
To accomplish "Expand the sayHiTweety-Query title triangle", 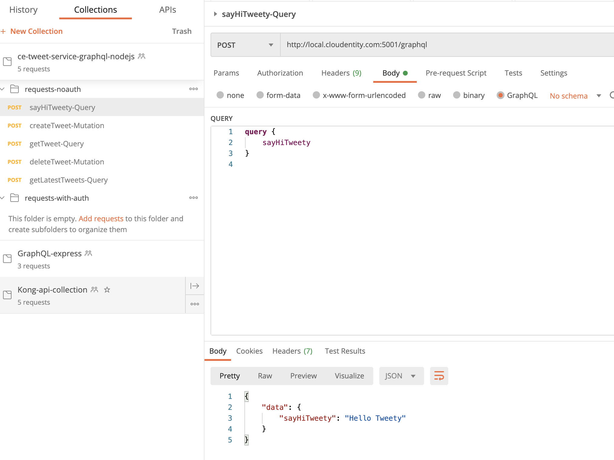I will 215,14.
